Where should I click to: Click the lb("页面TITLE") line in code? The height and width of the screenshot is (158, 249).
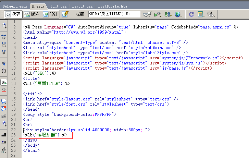[47, 84]
